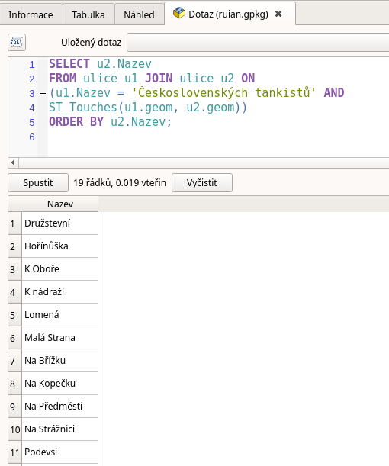The image size is (389, 466).
Task: Select the Hořínůška cell
Action: click(x=59, y=246)
